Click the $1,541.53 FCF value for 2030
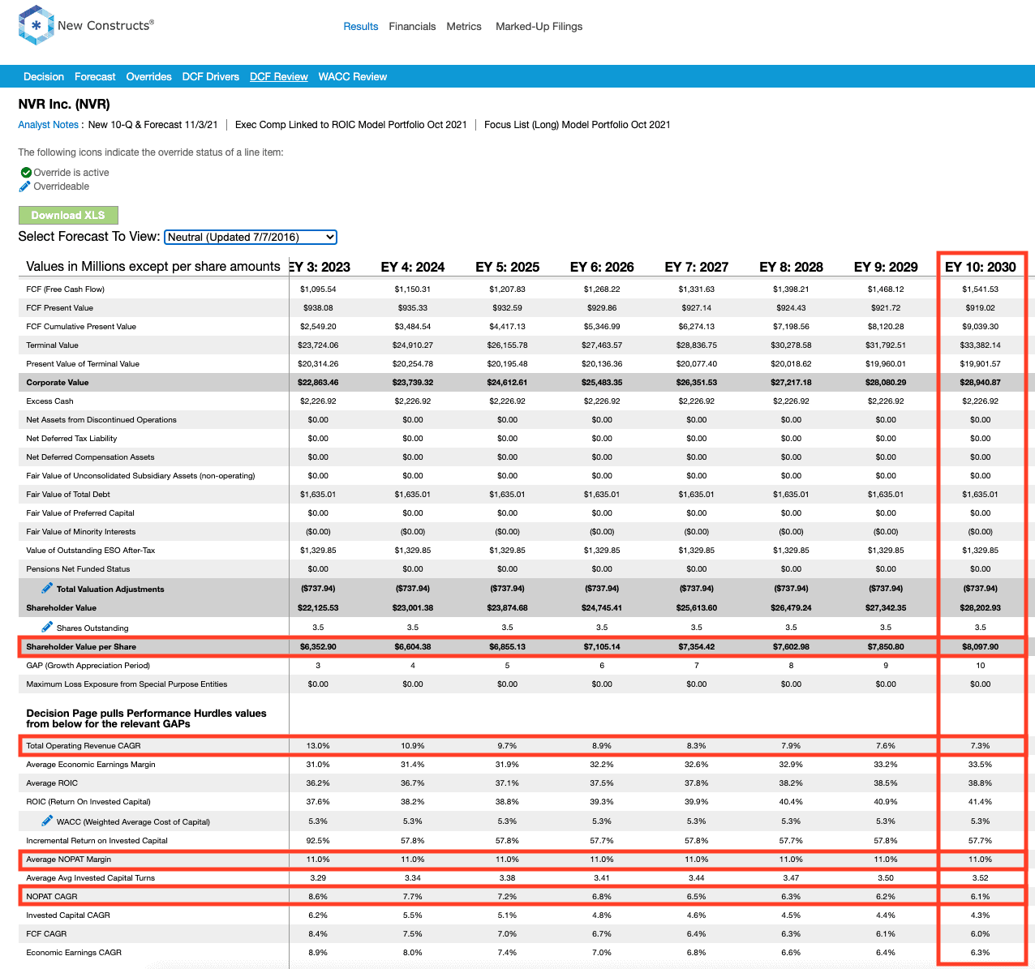The image size is (1035, 969). [x=981, y=289]
